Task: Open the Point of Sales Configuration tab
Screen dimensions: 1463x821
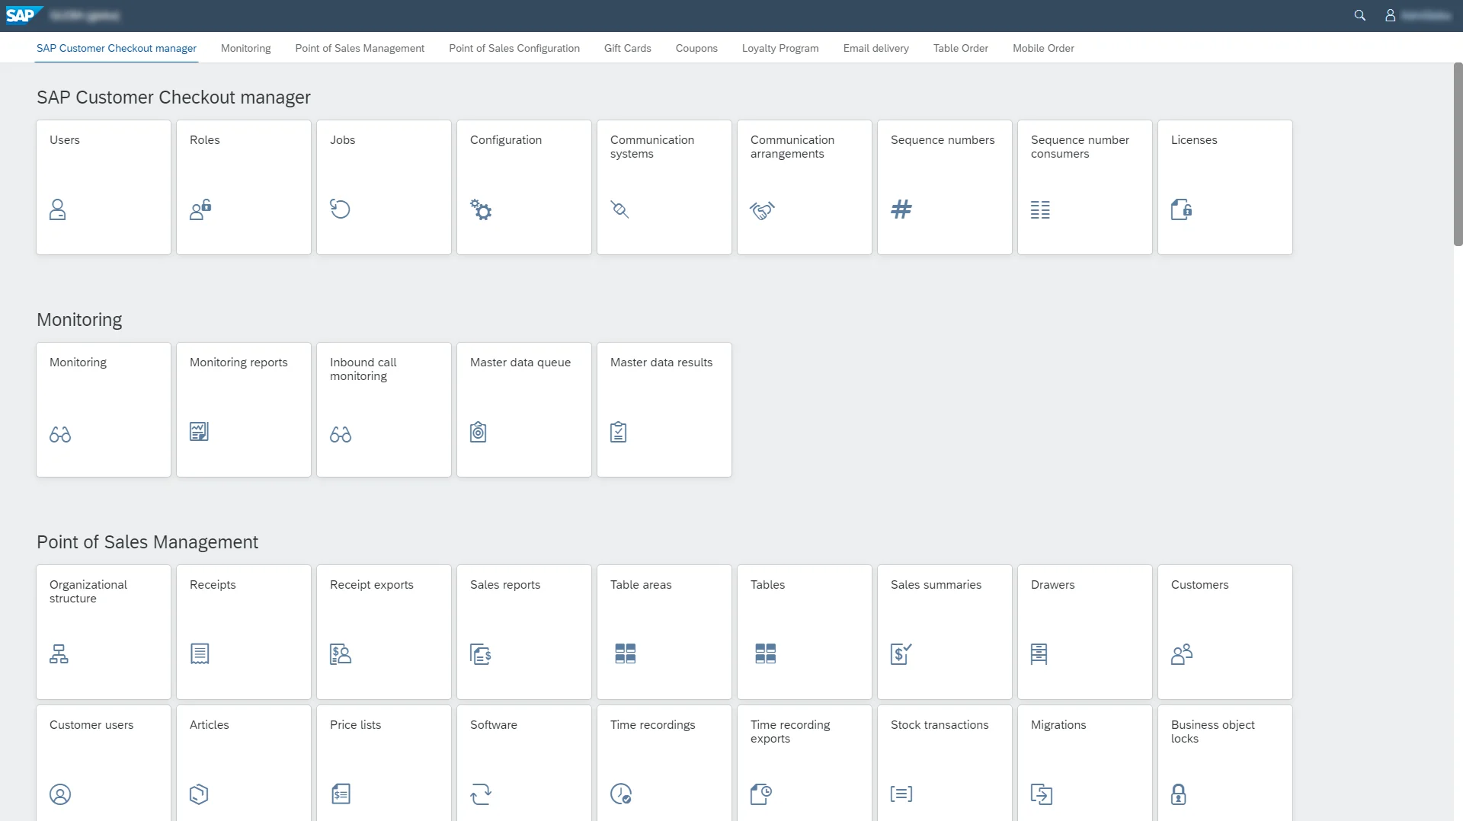Action: (x=514, y=48)
